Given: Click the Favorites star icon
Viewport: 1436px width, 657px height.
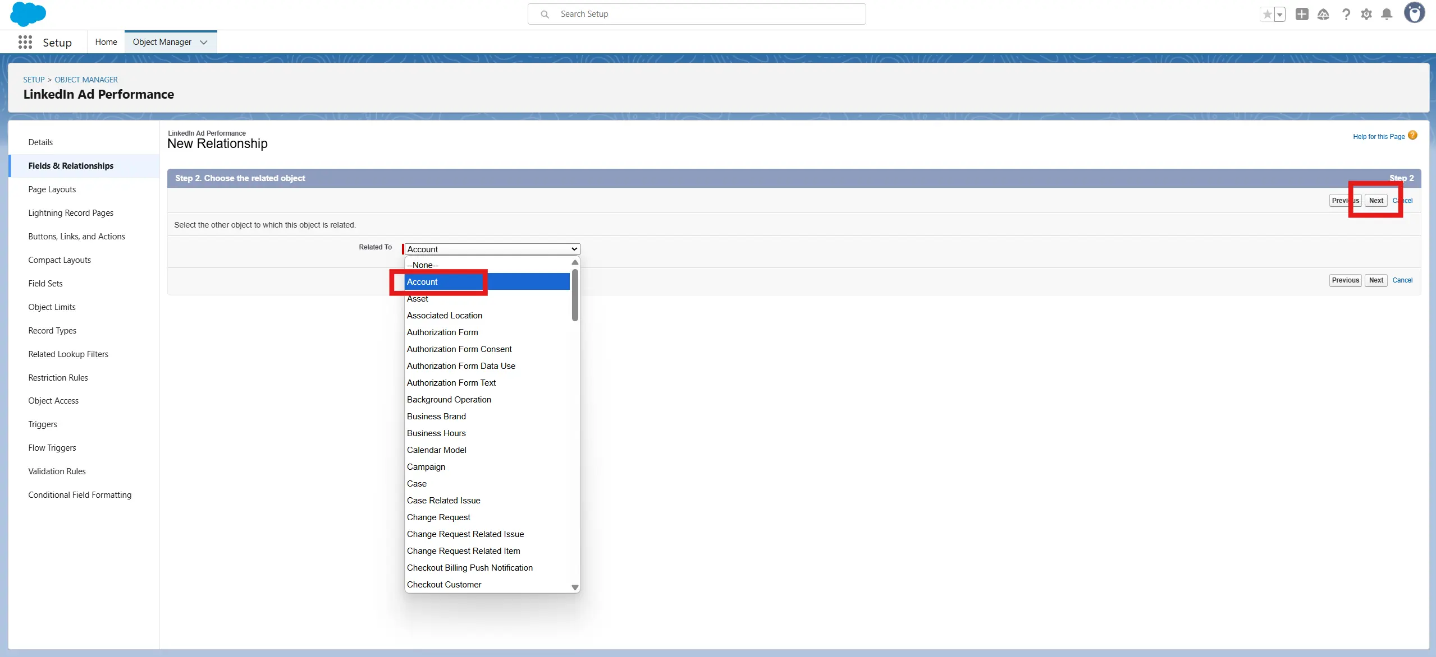Looking at the screenshot, I should (1267, 15).
